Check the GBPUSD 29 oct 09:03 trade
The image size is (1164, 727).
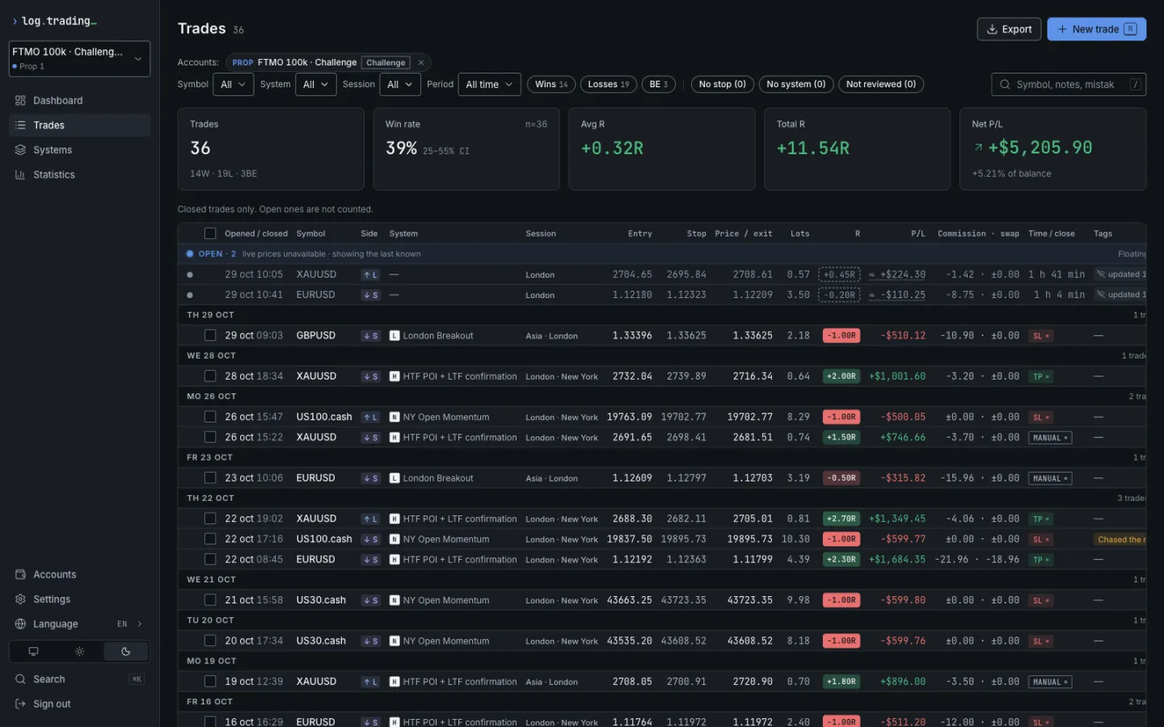(x=210, y=335)
